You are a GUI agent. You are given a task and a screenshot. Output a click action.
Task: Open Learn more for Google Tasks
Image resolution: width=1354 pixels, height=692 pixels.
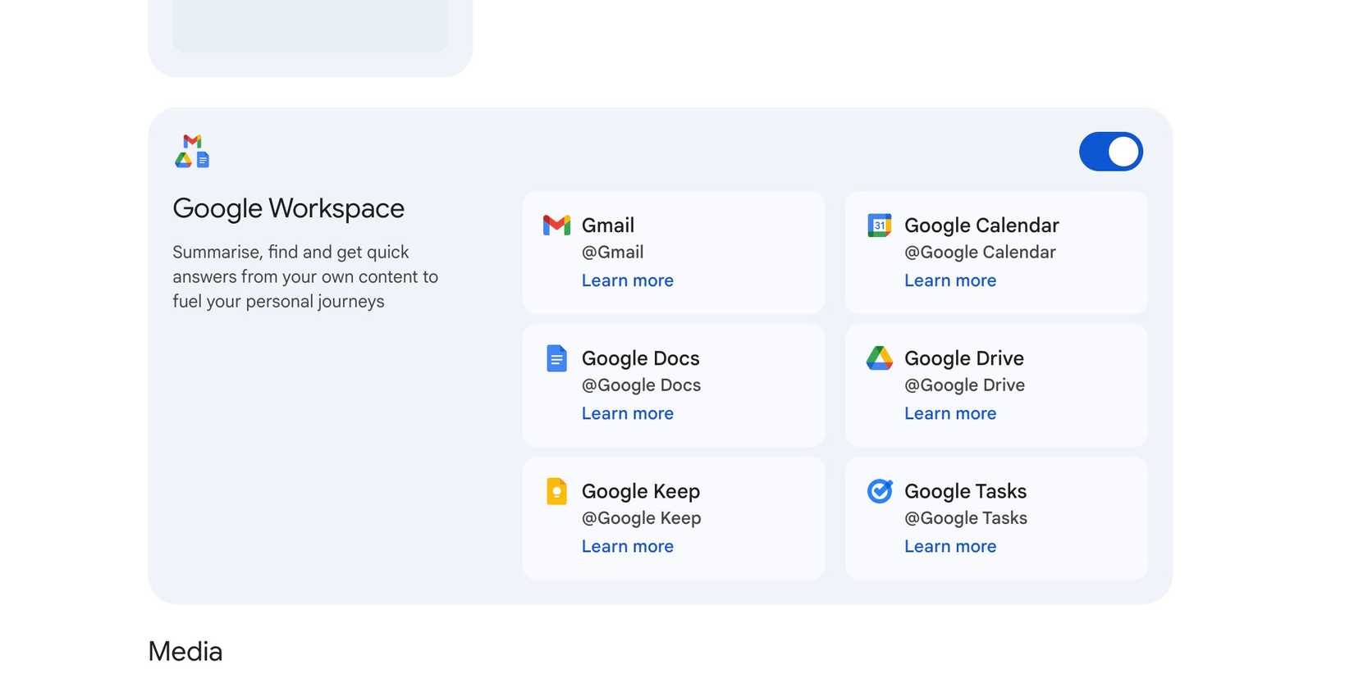[x=949, y=546]
